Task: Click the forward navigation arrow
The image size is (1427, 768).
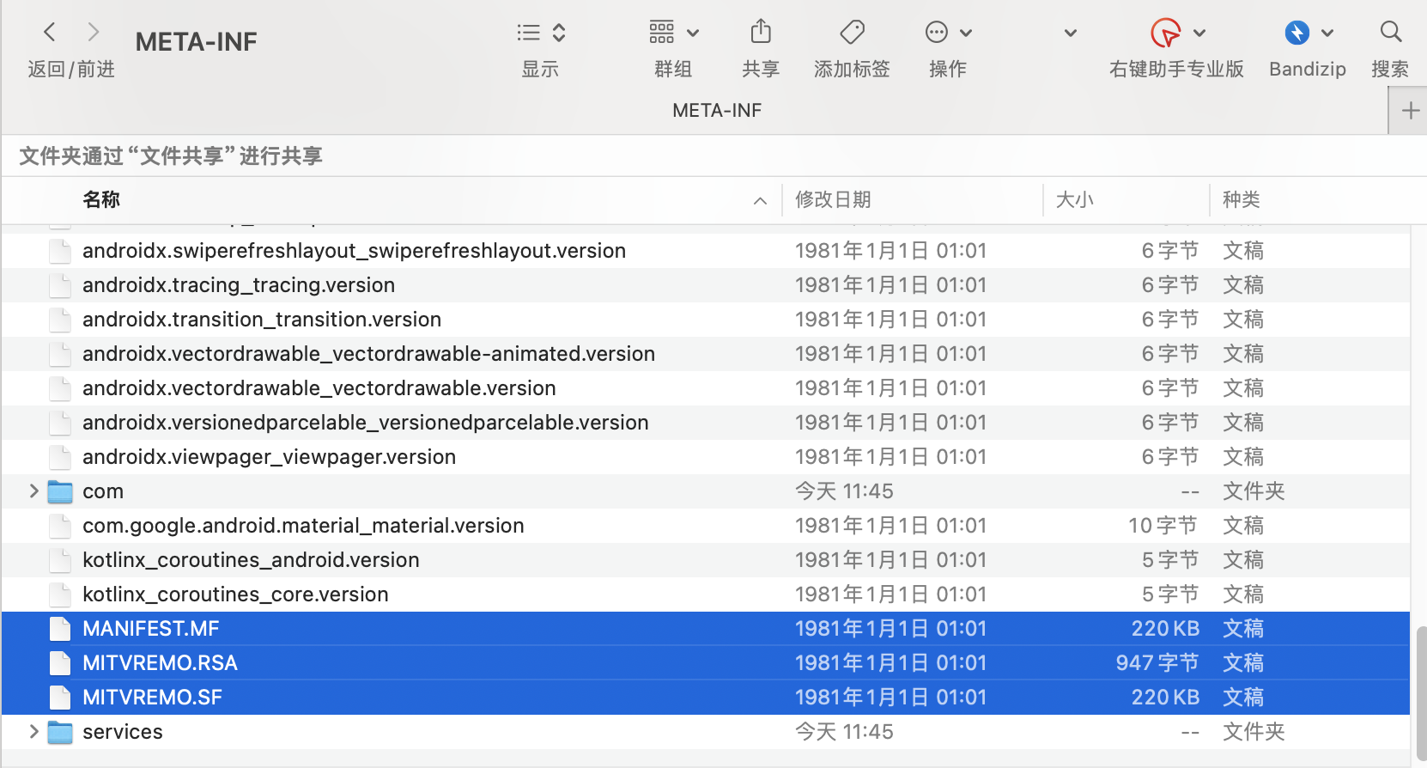Action: point(94,33)
